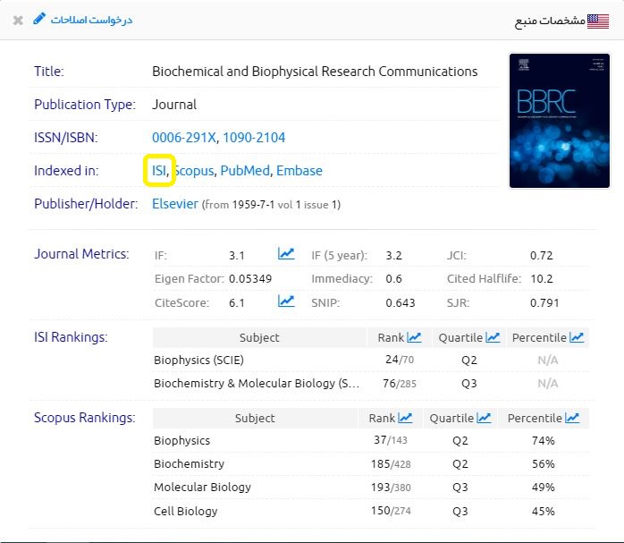Click chart icon beside ISI Rank header
The image size is (624, 543).
click(414, 337)
